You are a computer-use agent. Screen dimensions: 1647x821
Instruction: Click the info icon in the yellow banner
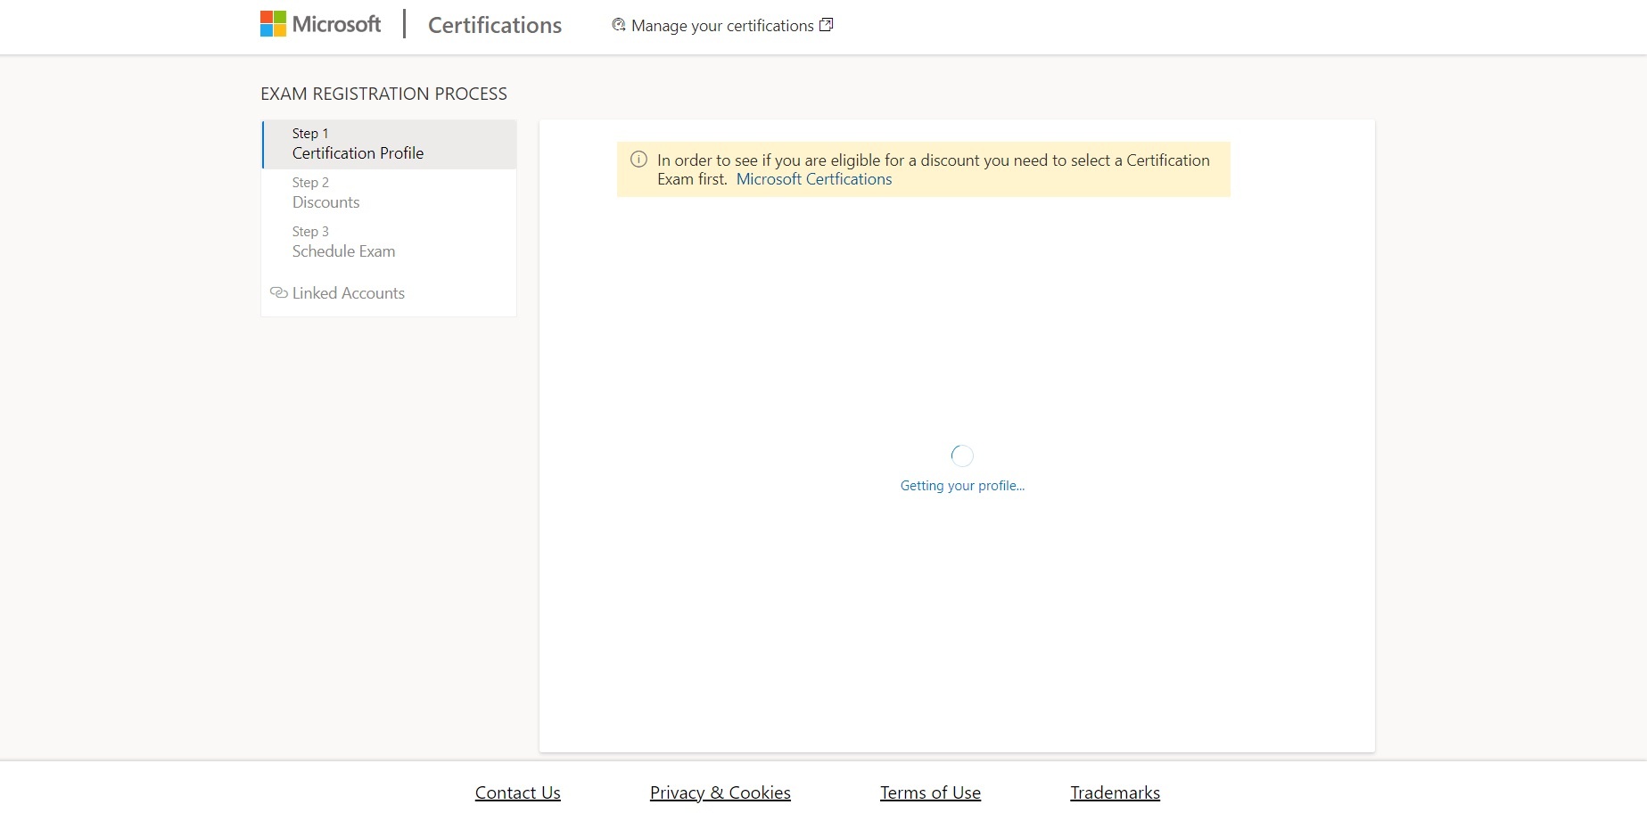(x=638, y=160)
